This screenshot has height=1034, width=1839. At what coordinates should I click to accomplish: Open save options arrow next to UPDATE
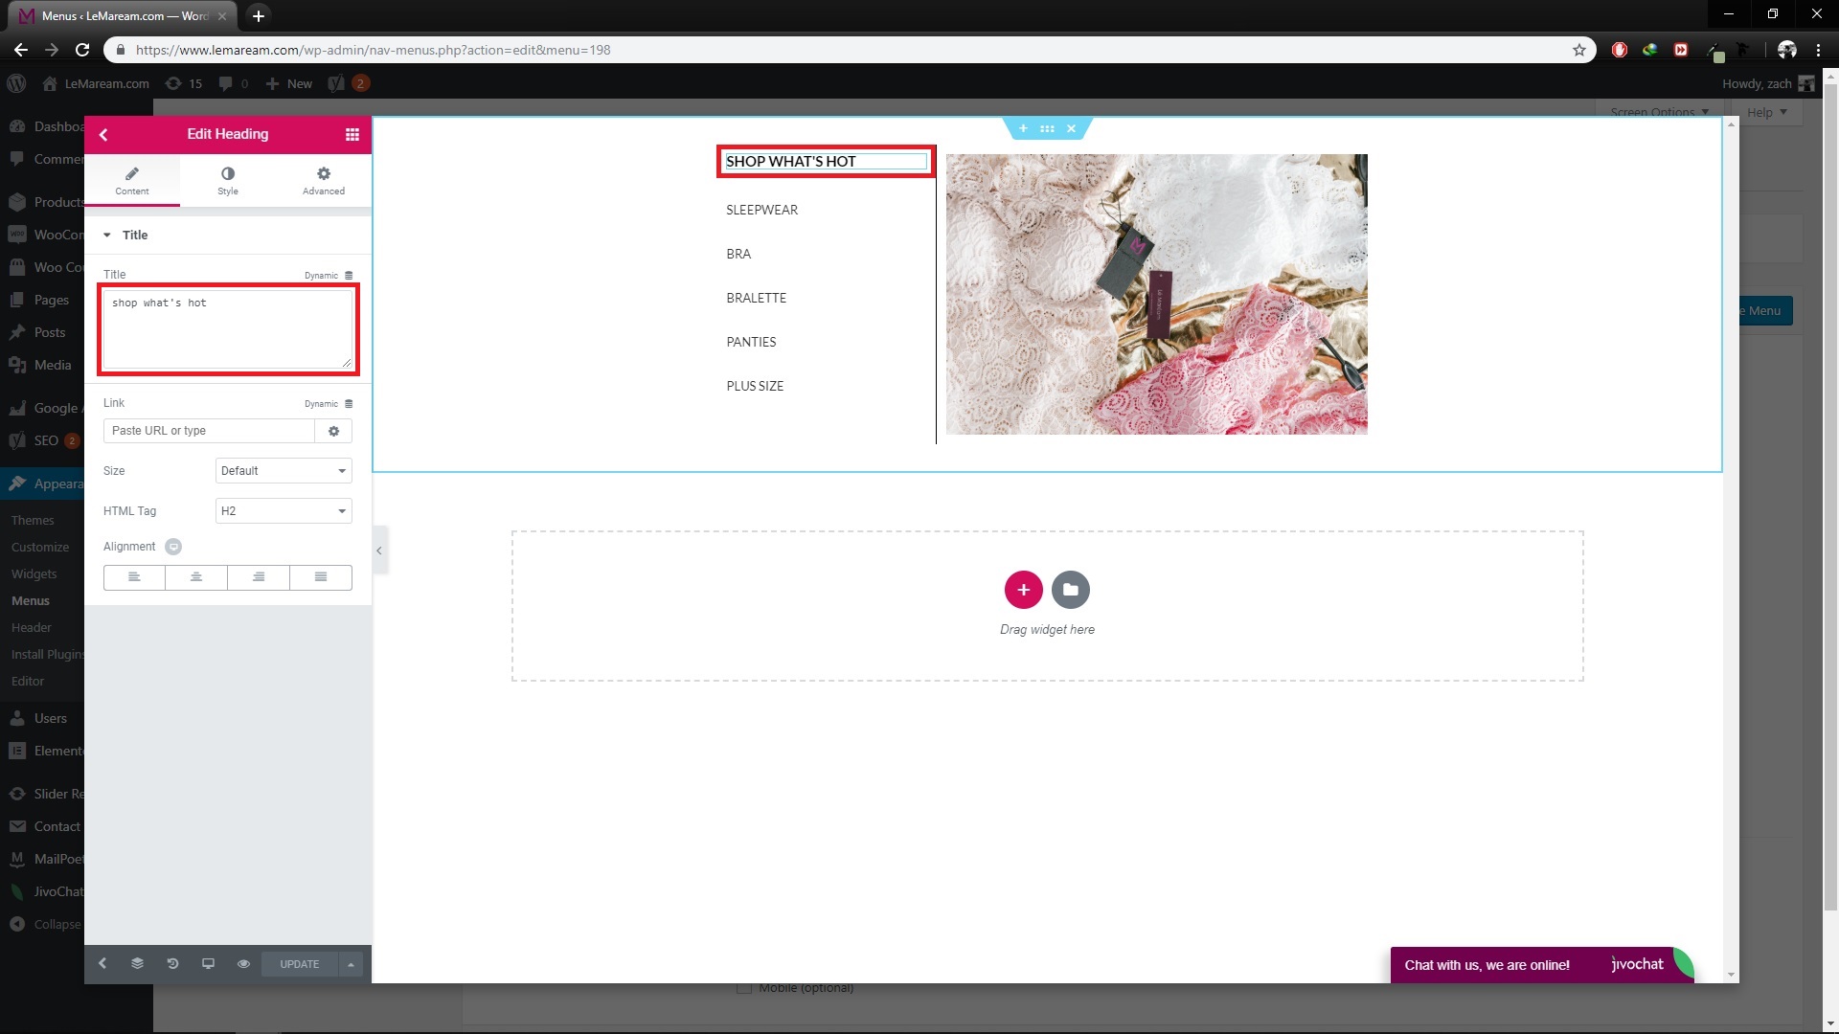351,964
